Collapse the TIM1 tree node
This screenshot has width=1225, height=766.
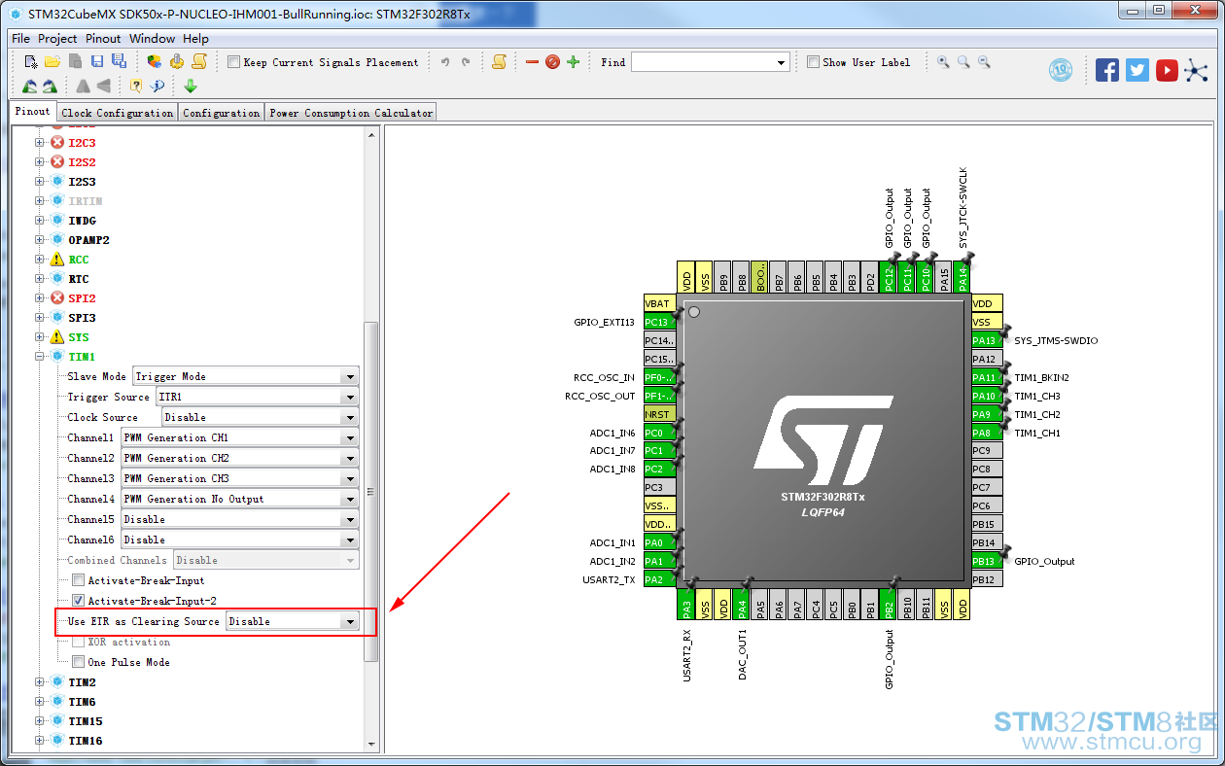[x=40, y=357]
